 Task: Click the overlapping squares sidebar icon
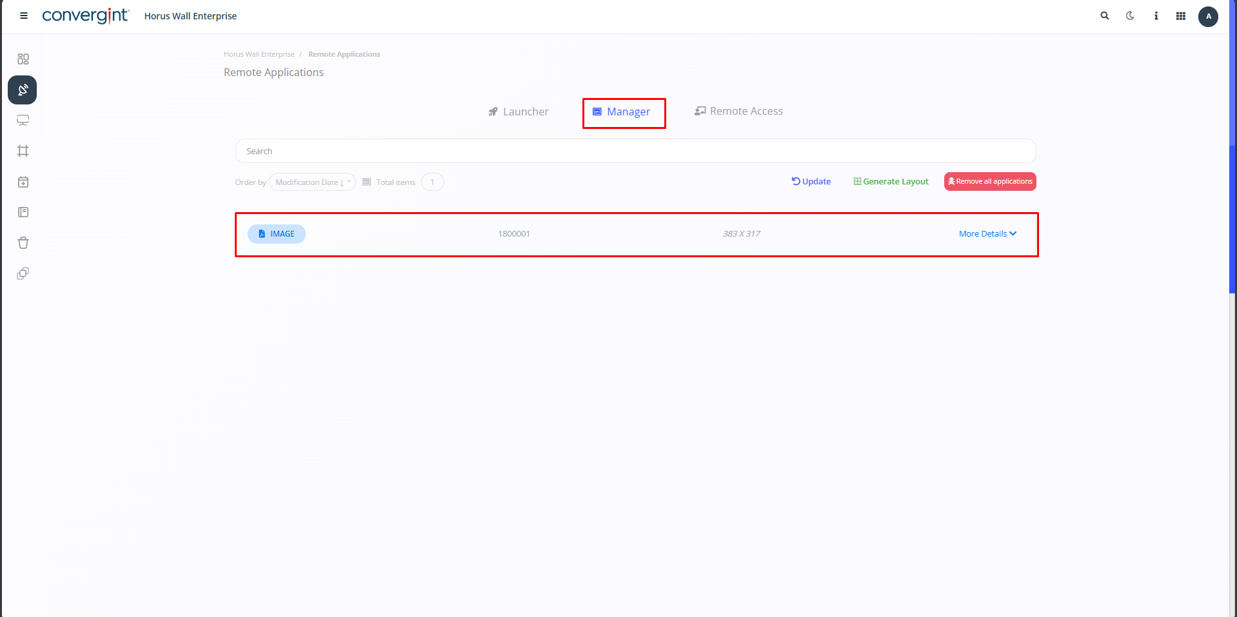[23, 273]
